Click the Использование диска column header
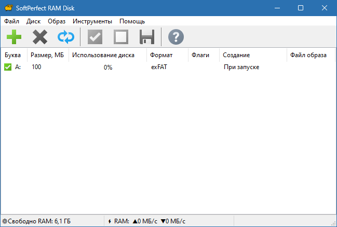This screenshot has height=227, width=337. click(107, 55)
